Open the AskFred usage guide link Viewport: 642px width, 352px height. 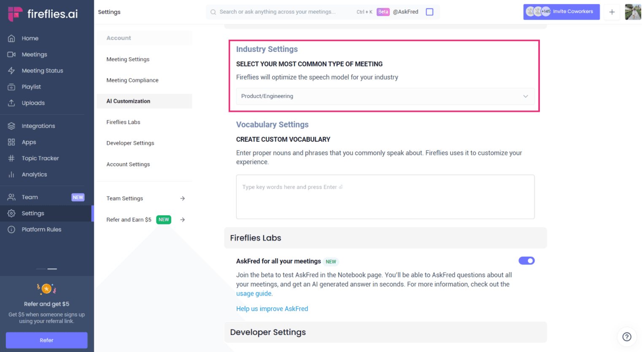click(254, 293)
